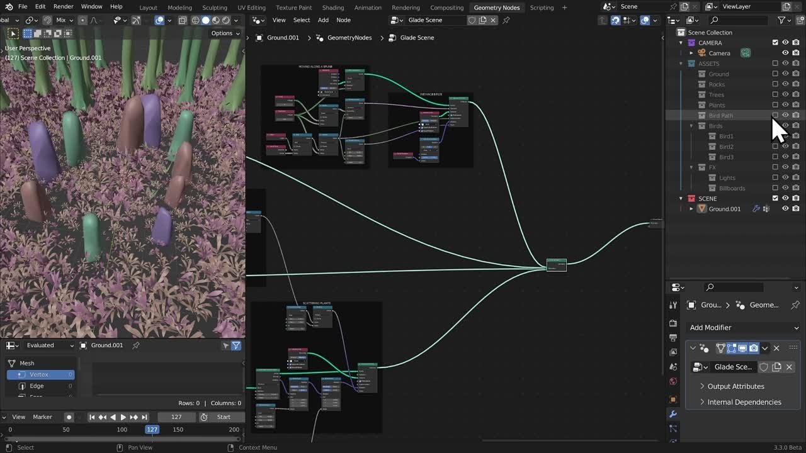
Task: Open Object properties tab
Action: [x=673, y=399]
